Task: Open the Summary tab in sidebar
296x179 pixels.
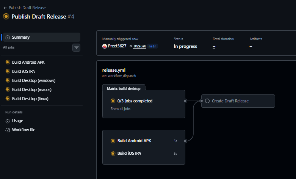Action: pyautogui.click(x=42, y=37)
